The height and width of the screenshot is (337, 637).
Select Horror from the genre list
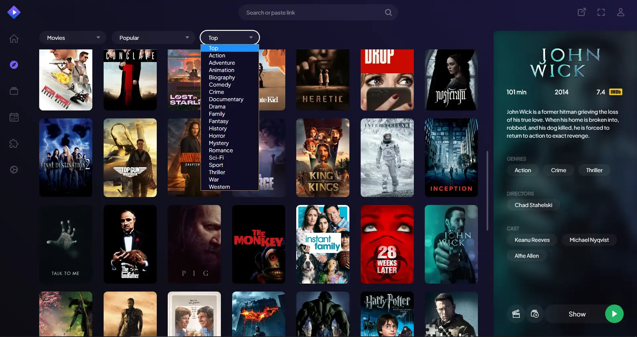217,136
